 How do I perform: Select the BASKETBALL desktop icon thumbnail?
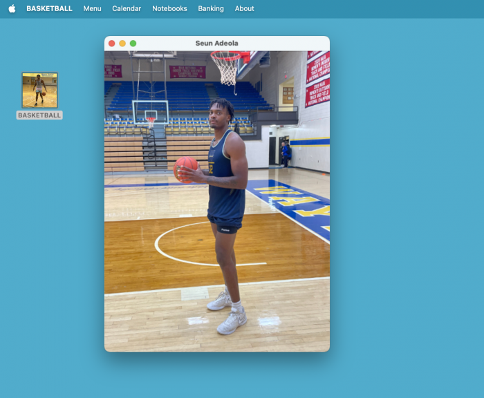[x=39, y=90]
